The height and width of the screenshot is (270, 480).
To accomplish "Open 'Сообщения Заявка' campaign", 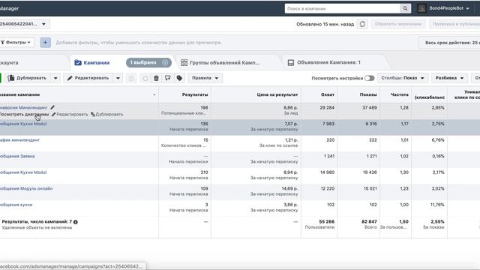I will coord(17,156).
